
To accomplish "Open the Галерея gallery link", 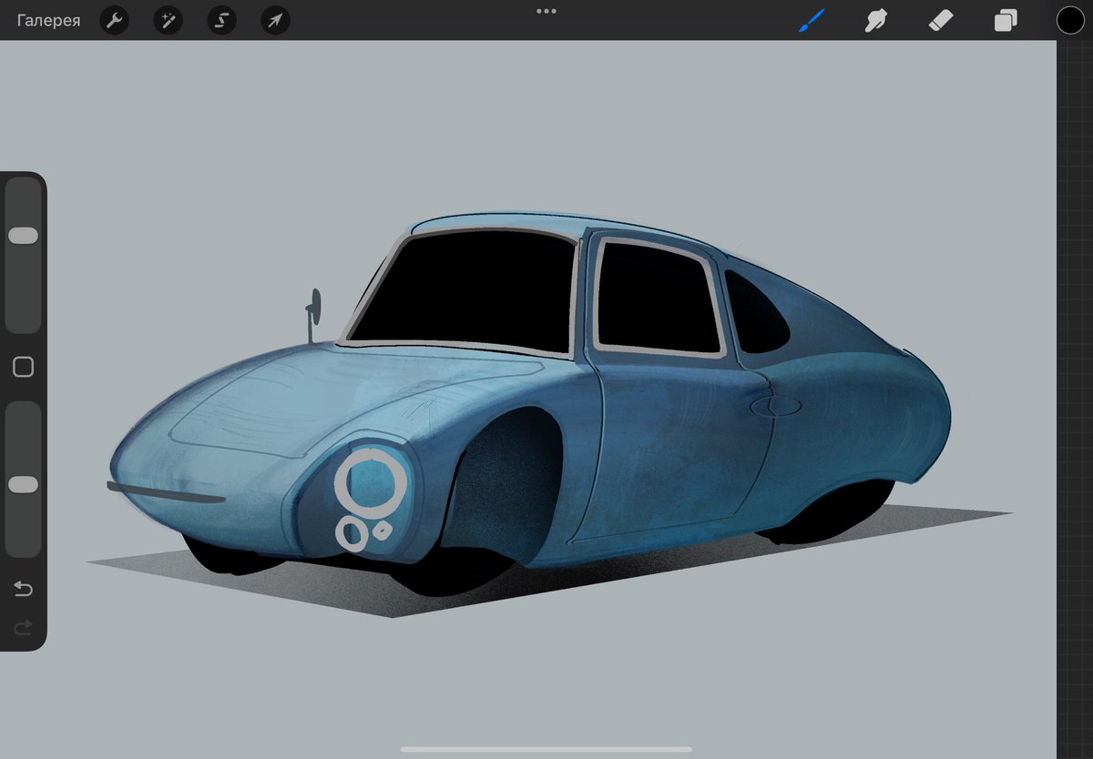I will pos(48,20).
